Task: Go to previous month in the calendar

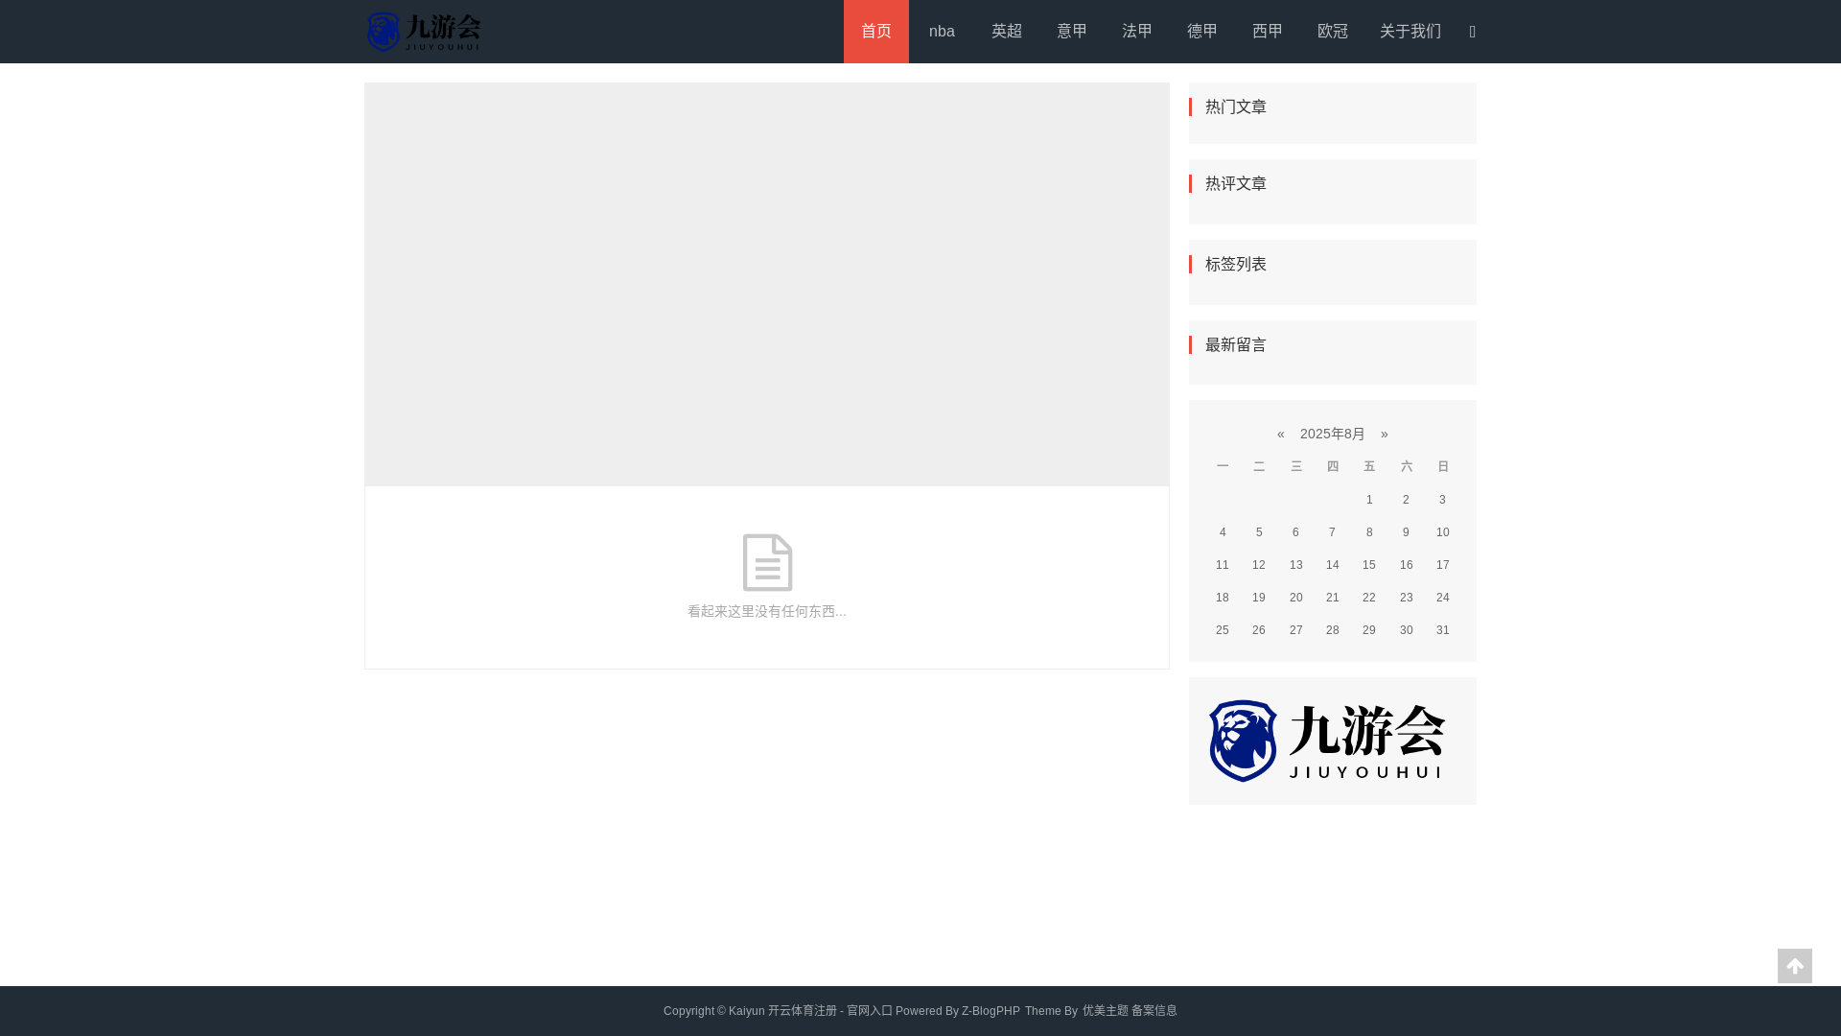Action: [1281, 434]
